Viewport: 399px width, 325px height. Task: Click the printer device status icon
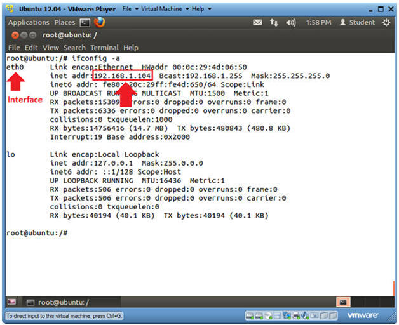296,315
